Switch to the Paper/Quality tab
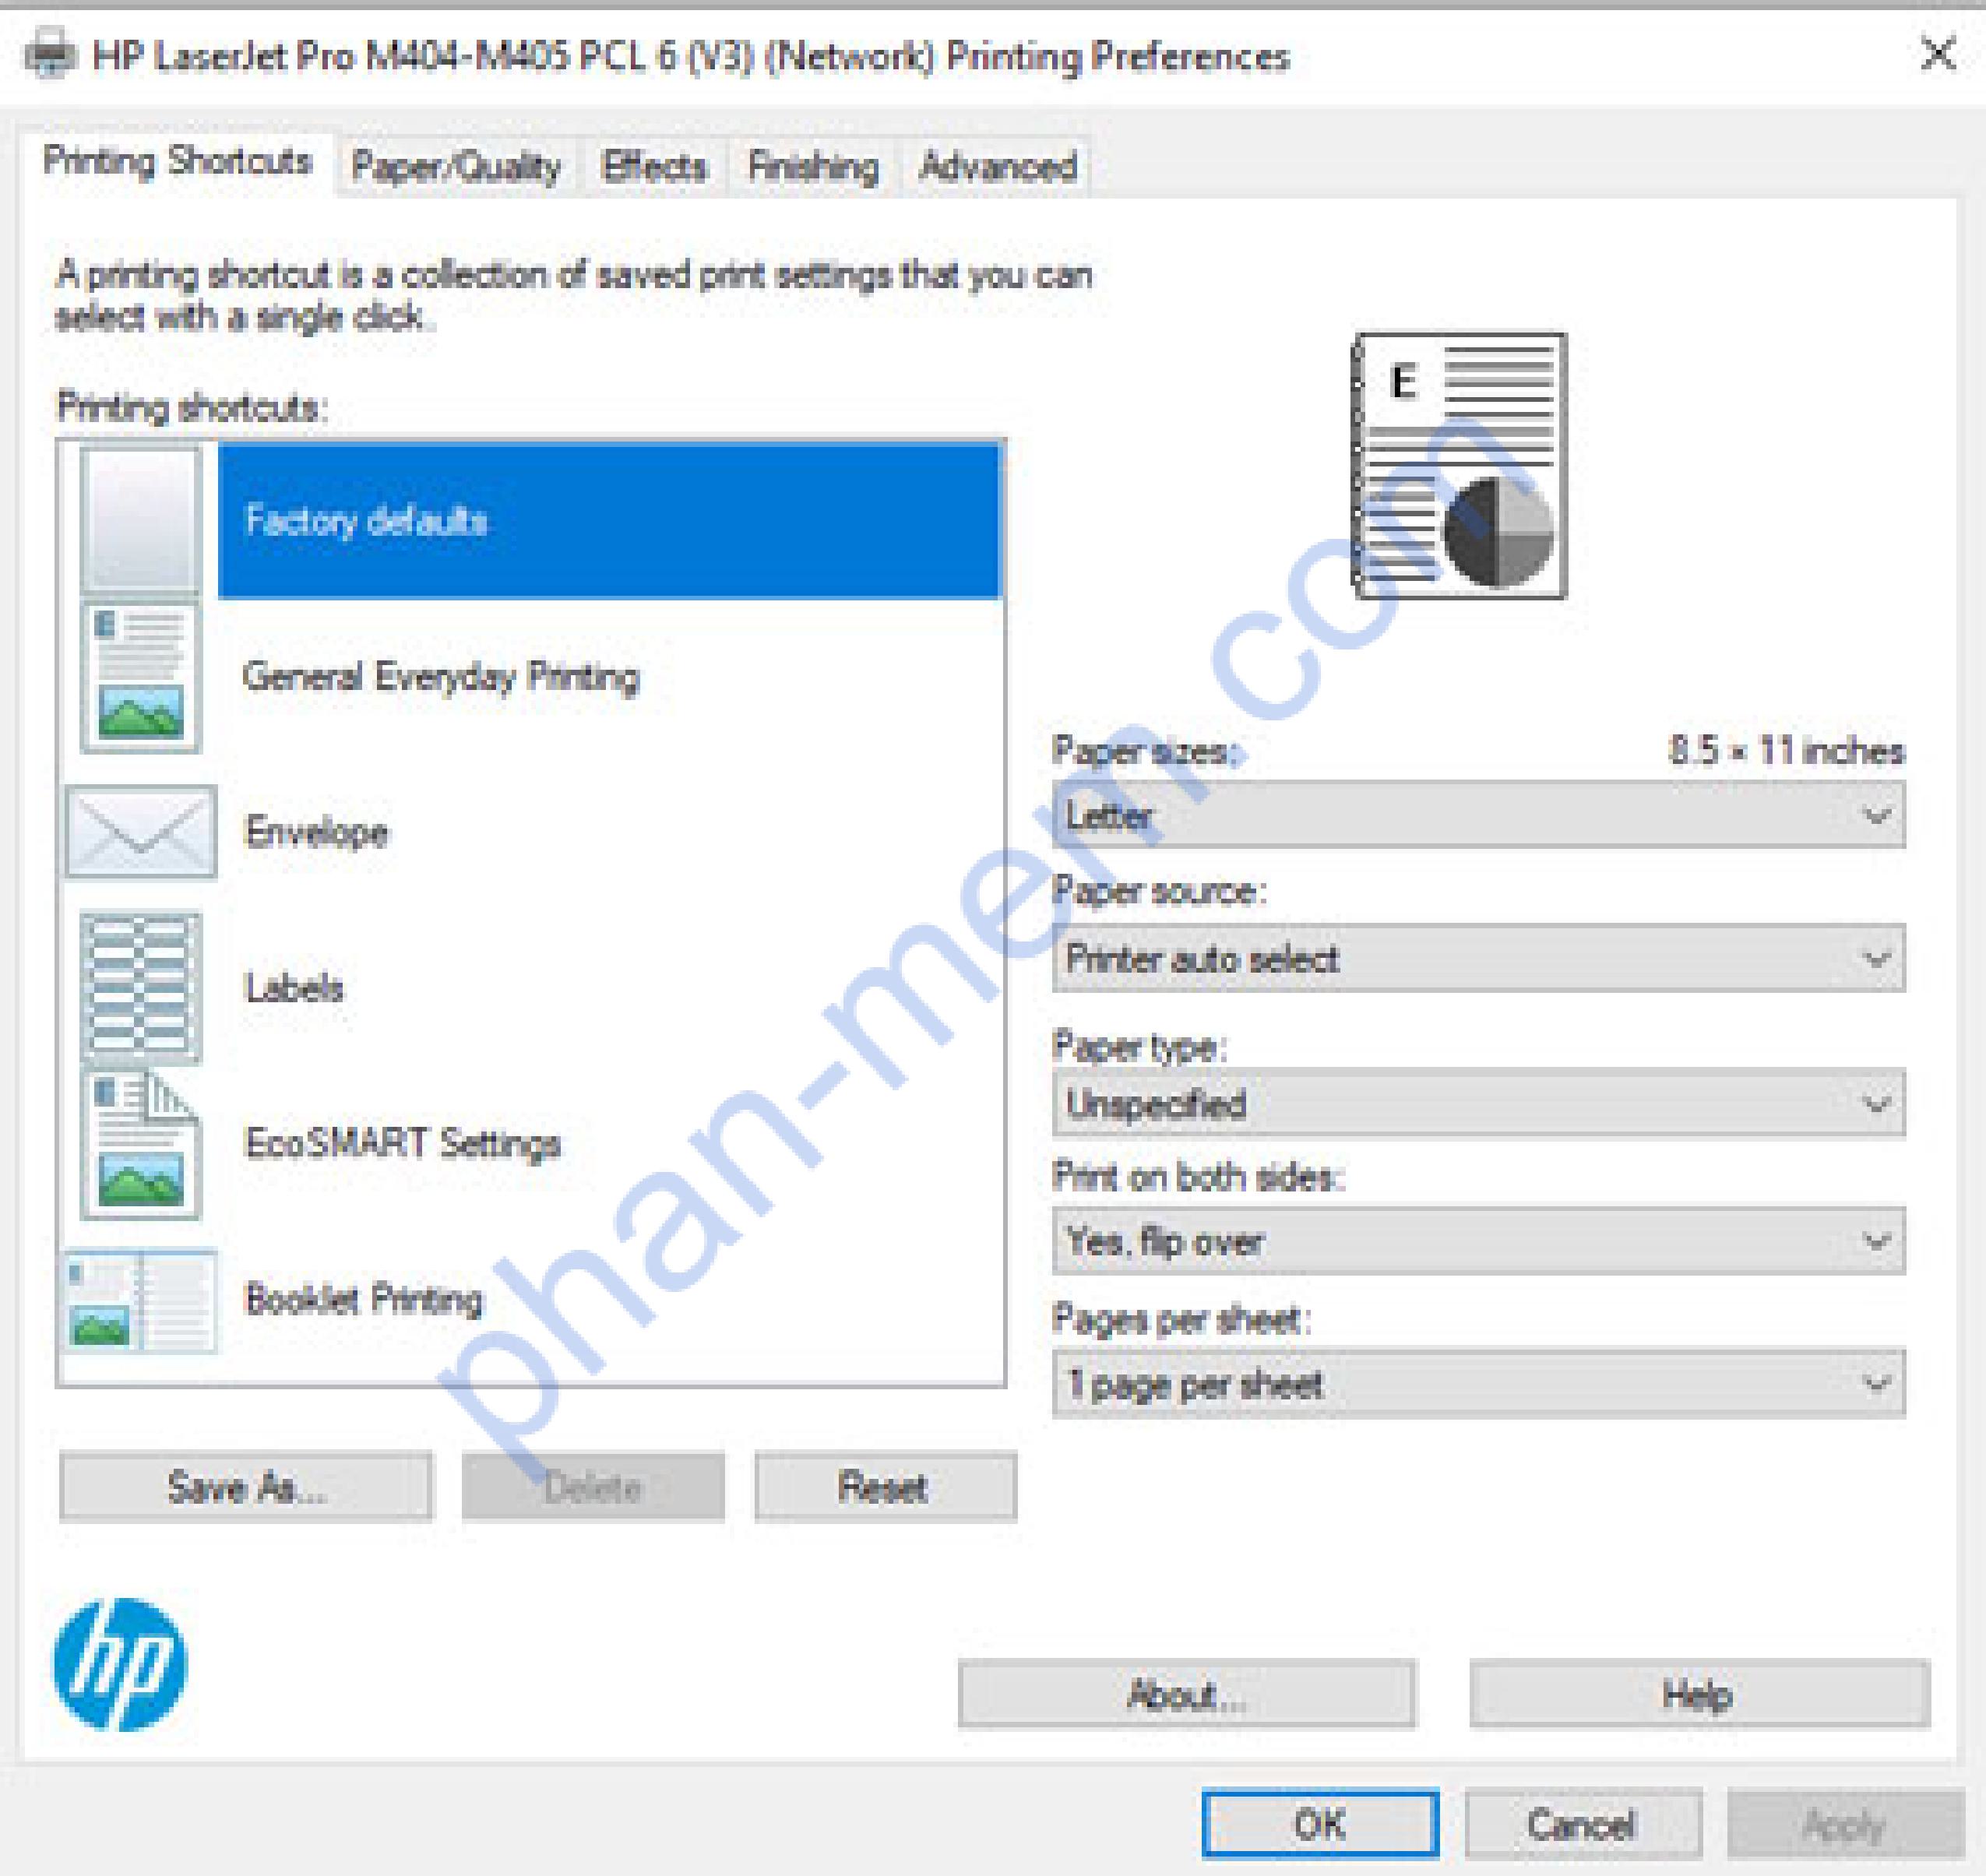Viewport: 1986px width, 1876px height. 456,166
